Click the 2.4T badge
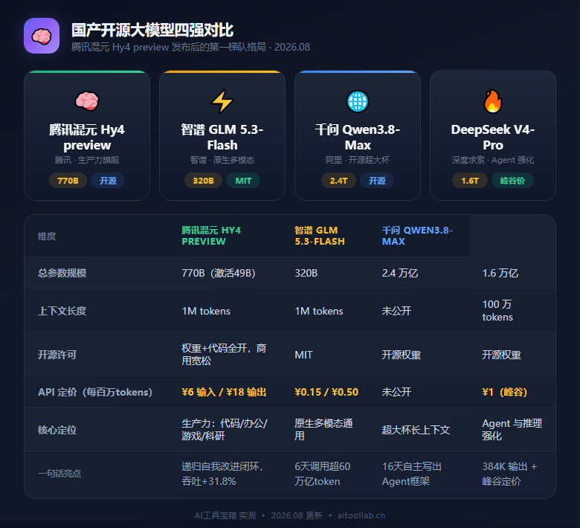Image resolution: width=580 pixels, height=528 pixels. [x=338, y=181]
